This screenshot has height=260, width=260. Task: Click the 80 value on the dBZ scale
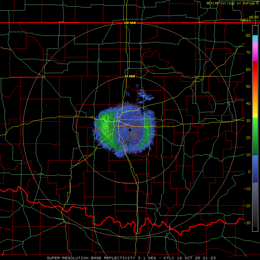click(x=248, y=36)
